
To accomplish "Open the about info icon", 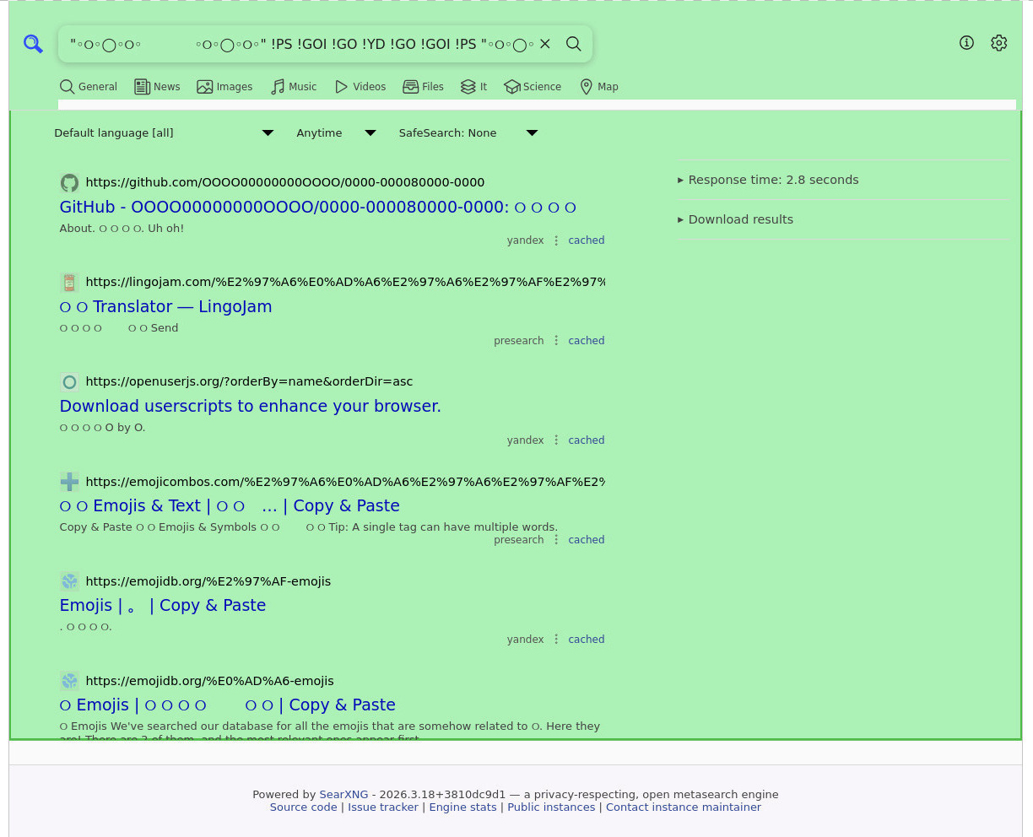I will tap(966, 43).
